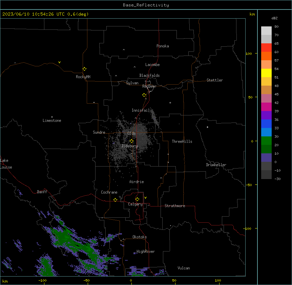
Task: Select the Strathmore label
Action: pos(175,206)
